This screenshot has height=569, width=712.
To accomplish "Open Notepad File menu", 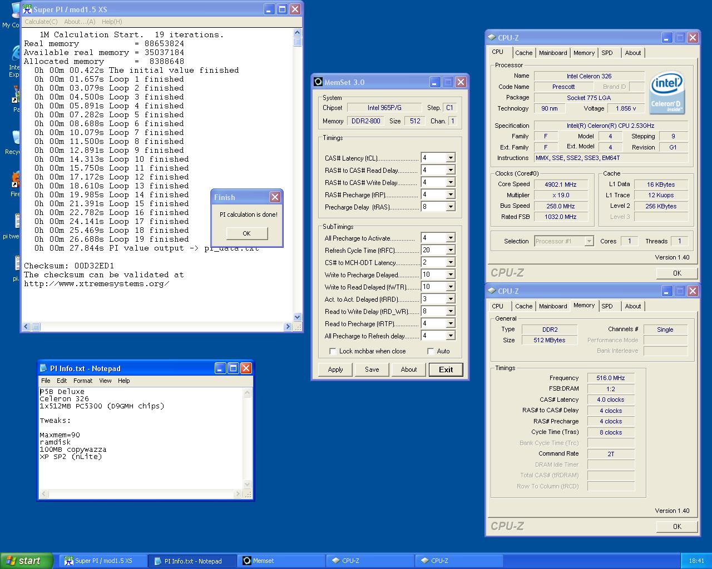I will click(x=46, y=381).
